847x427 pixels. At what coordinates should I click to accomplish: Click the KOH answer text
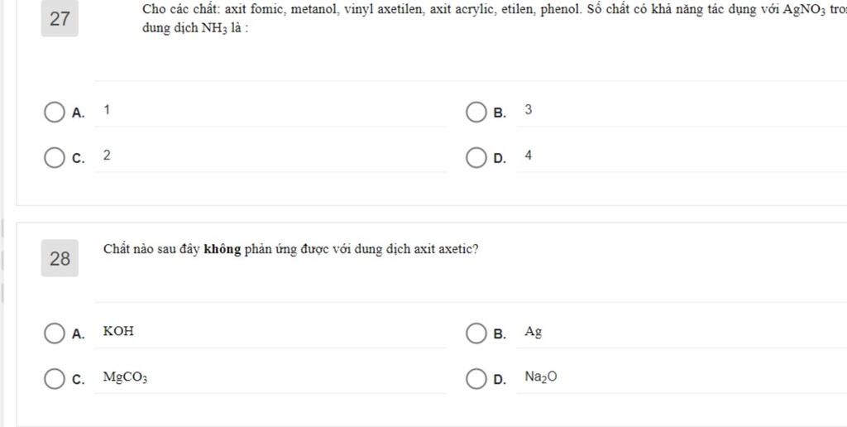tap(118, 331)
